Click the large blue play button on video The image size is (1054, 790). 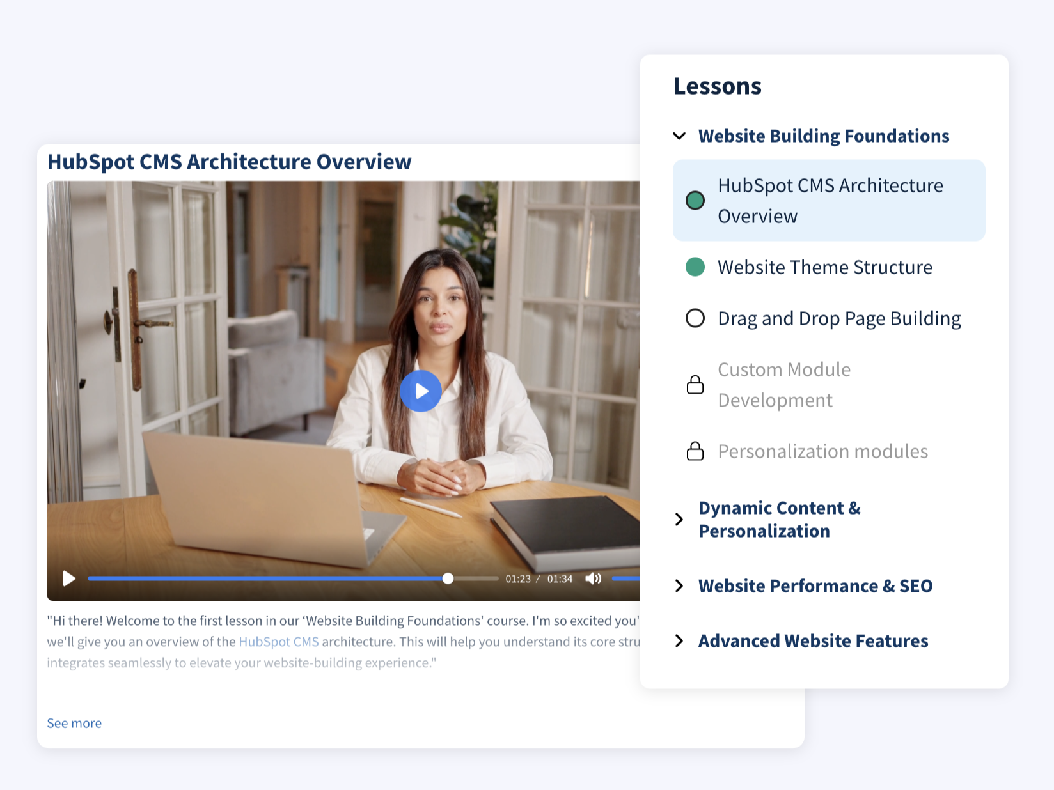coord(420,391)
